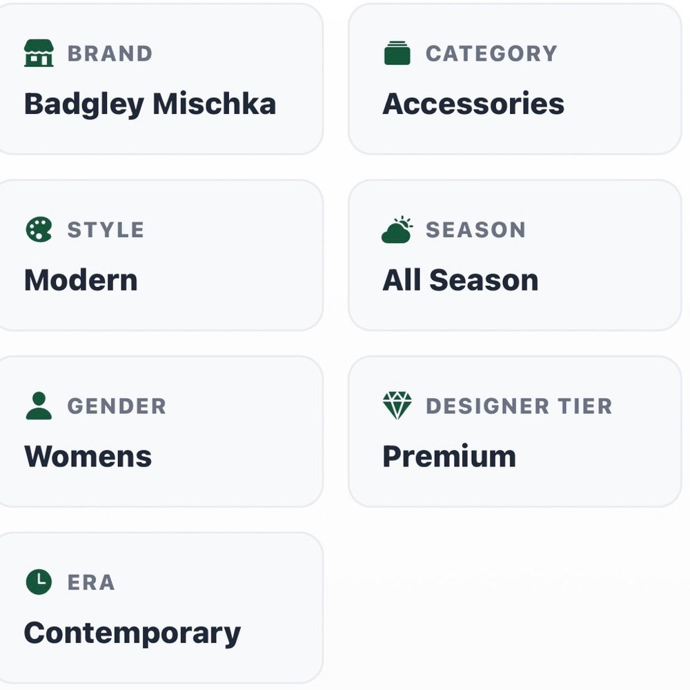Click the CATEGORY label heading
Image resolution: width=690 pixels, height=690 pixels.
491,54
